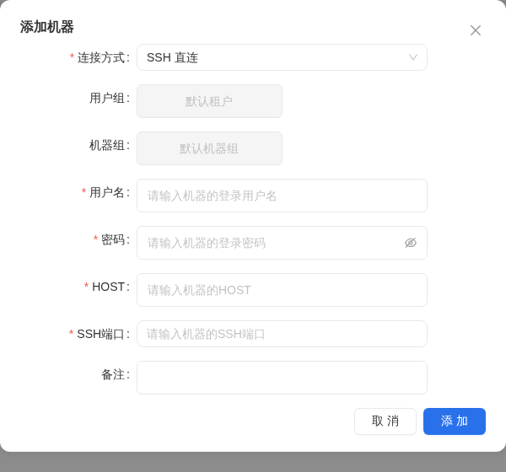Expand the SSH 直连 chevron arrow
The width and height of the screenshot is (506, 472).
click(413, 57)
